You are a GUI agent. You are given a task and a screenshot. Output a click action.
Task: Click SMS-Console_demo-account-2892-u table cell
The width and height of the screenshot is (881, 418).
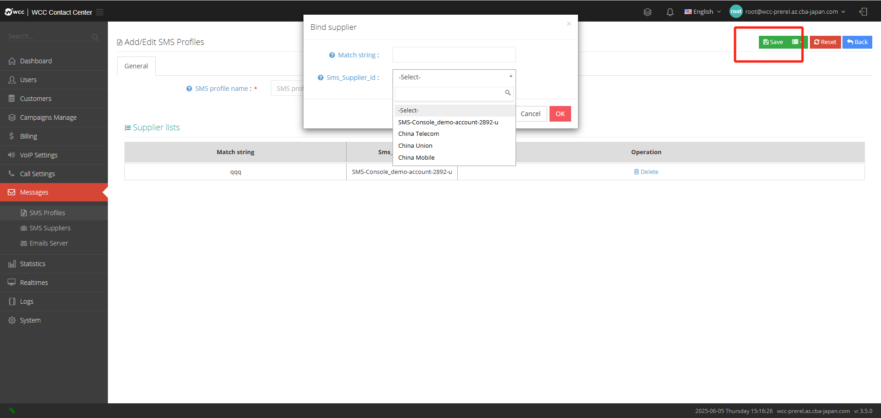(x=402, y=172)
